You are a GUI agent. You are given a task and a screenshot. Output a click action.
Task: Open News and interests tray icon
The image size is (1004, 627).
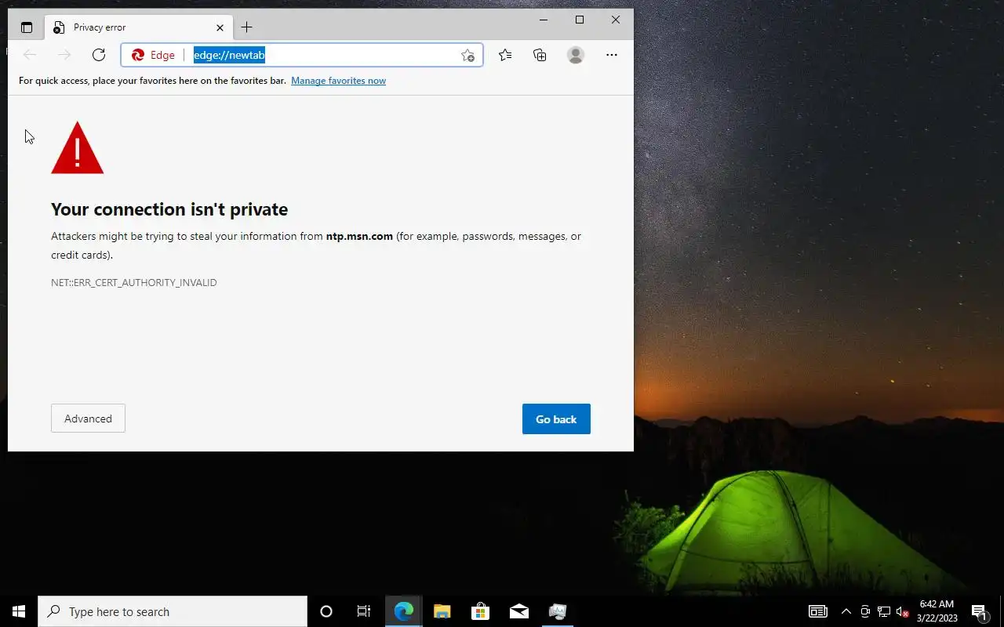click(818, 611)
